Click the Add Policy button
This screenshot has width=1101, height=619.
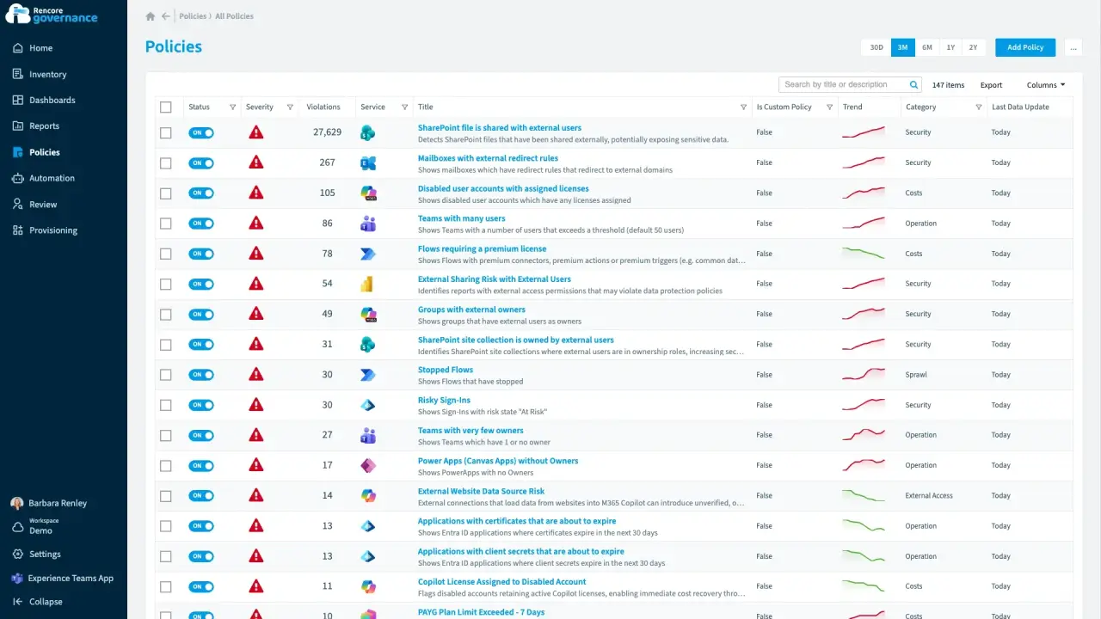coord(1025,47)
